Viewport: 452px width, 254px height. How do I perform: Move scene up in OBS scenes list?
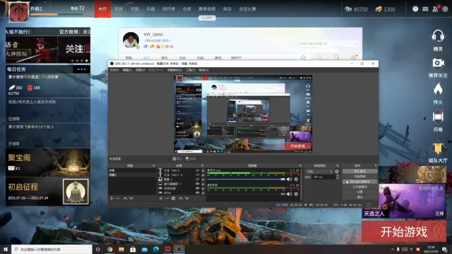125,198
